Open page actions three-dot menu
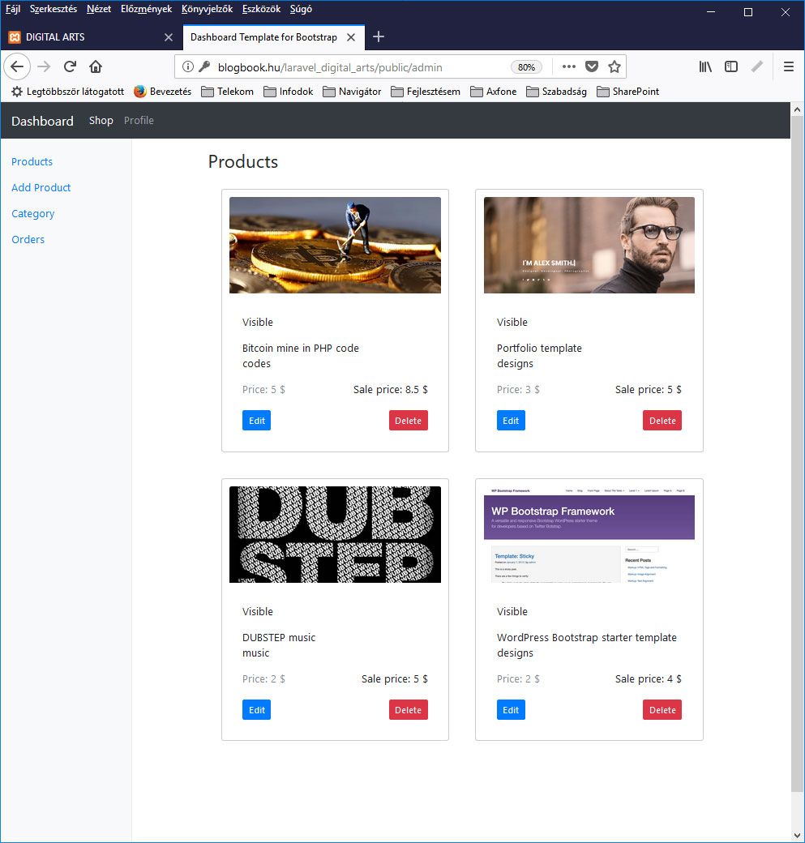 coord(568,66)
